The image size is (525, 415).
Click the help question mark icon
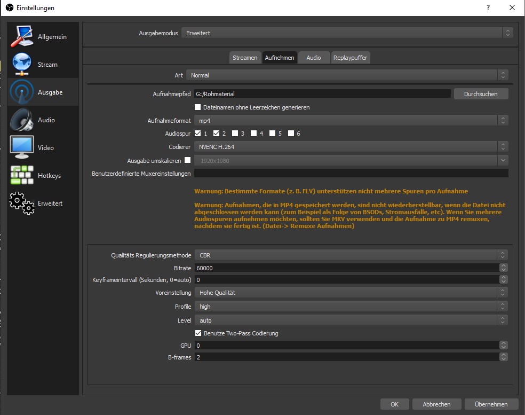488,8
